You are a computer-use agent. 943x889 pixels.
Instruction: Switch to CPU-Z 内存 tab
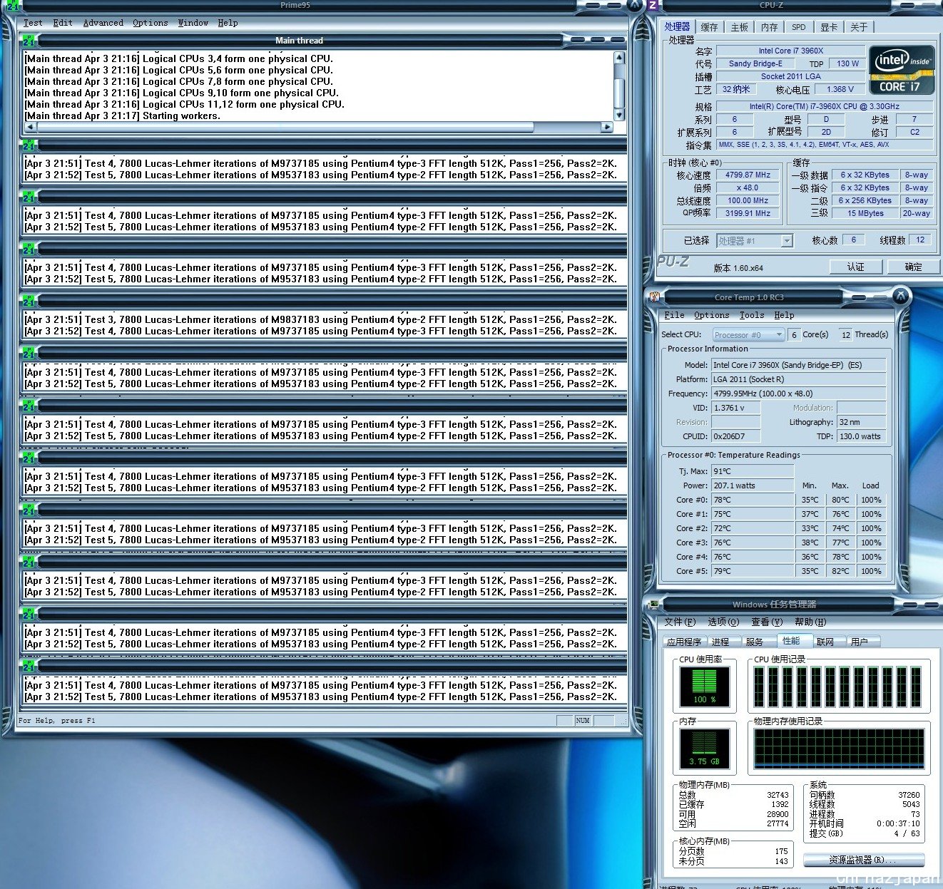click(769, 27)
